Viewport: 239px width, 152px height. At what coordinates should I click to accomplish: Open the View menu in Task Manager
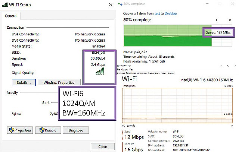tap(130, 69)
